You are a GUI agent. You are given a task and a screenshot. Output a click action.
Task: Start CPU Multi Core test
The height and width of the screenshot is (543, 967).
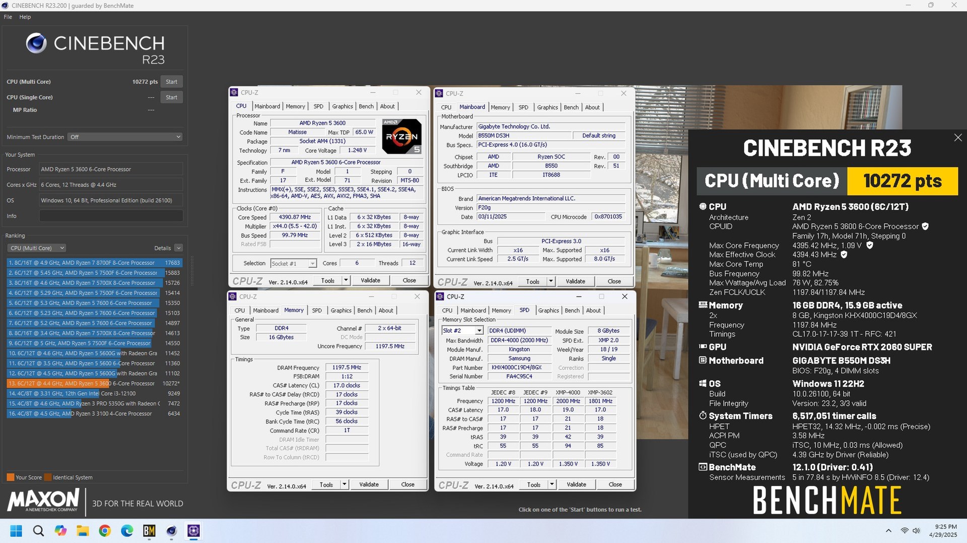pos(171,82)
